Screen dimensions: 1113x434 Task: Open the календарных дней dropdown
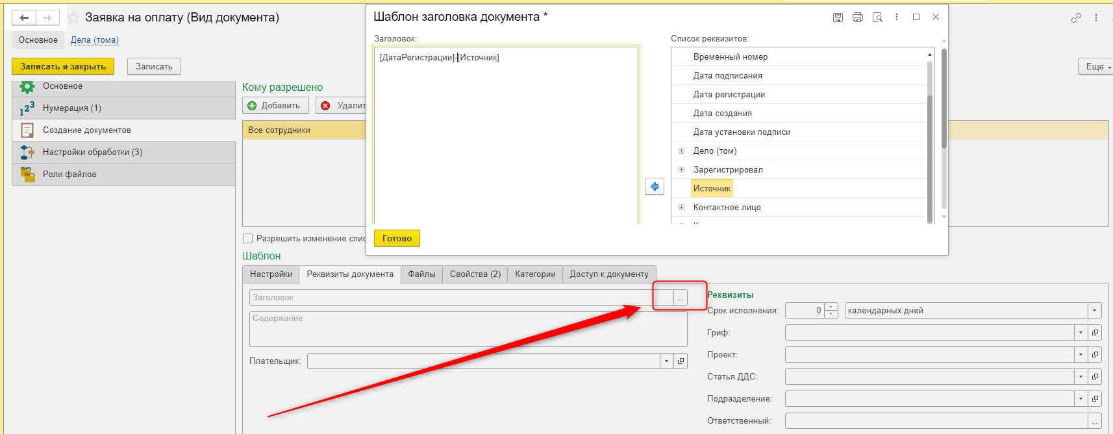1094,311
